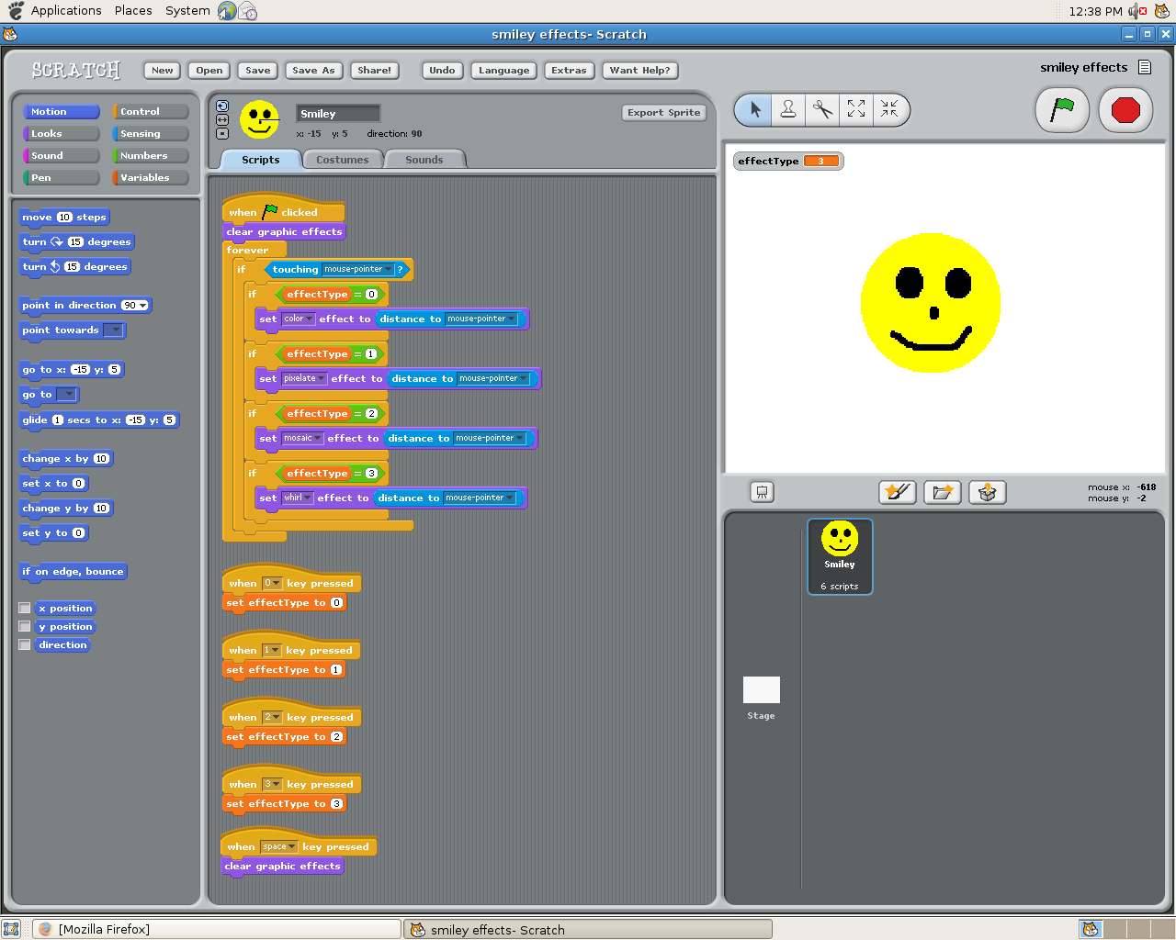Open project notes icon beside title

click(1145, 67)
